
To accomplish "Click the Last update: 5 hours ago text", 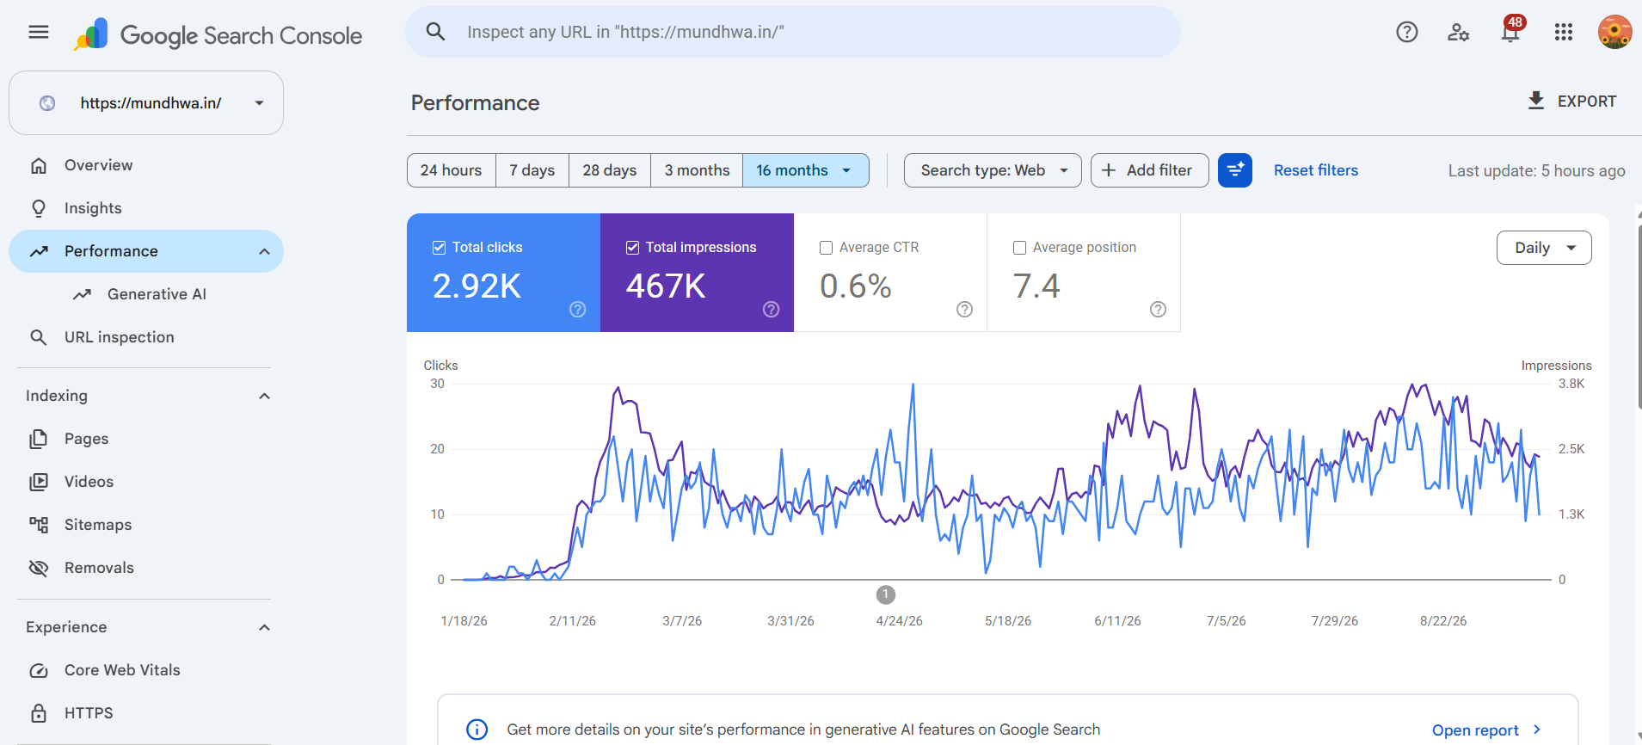I will [1536, 170].
